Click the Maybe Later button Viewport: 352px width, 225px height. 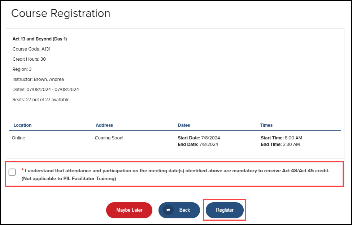click(129, 210)
